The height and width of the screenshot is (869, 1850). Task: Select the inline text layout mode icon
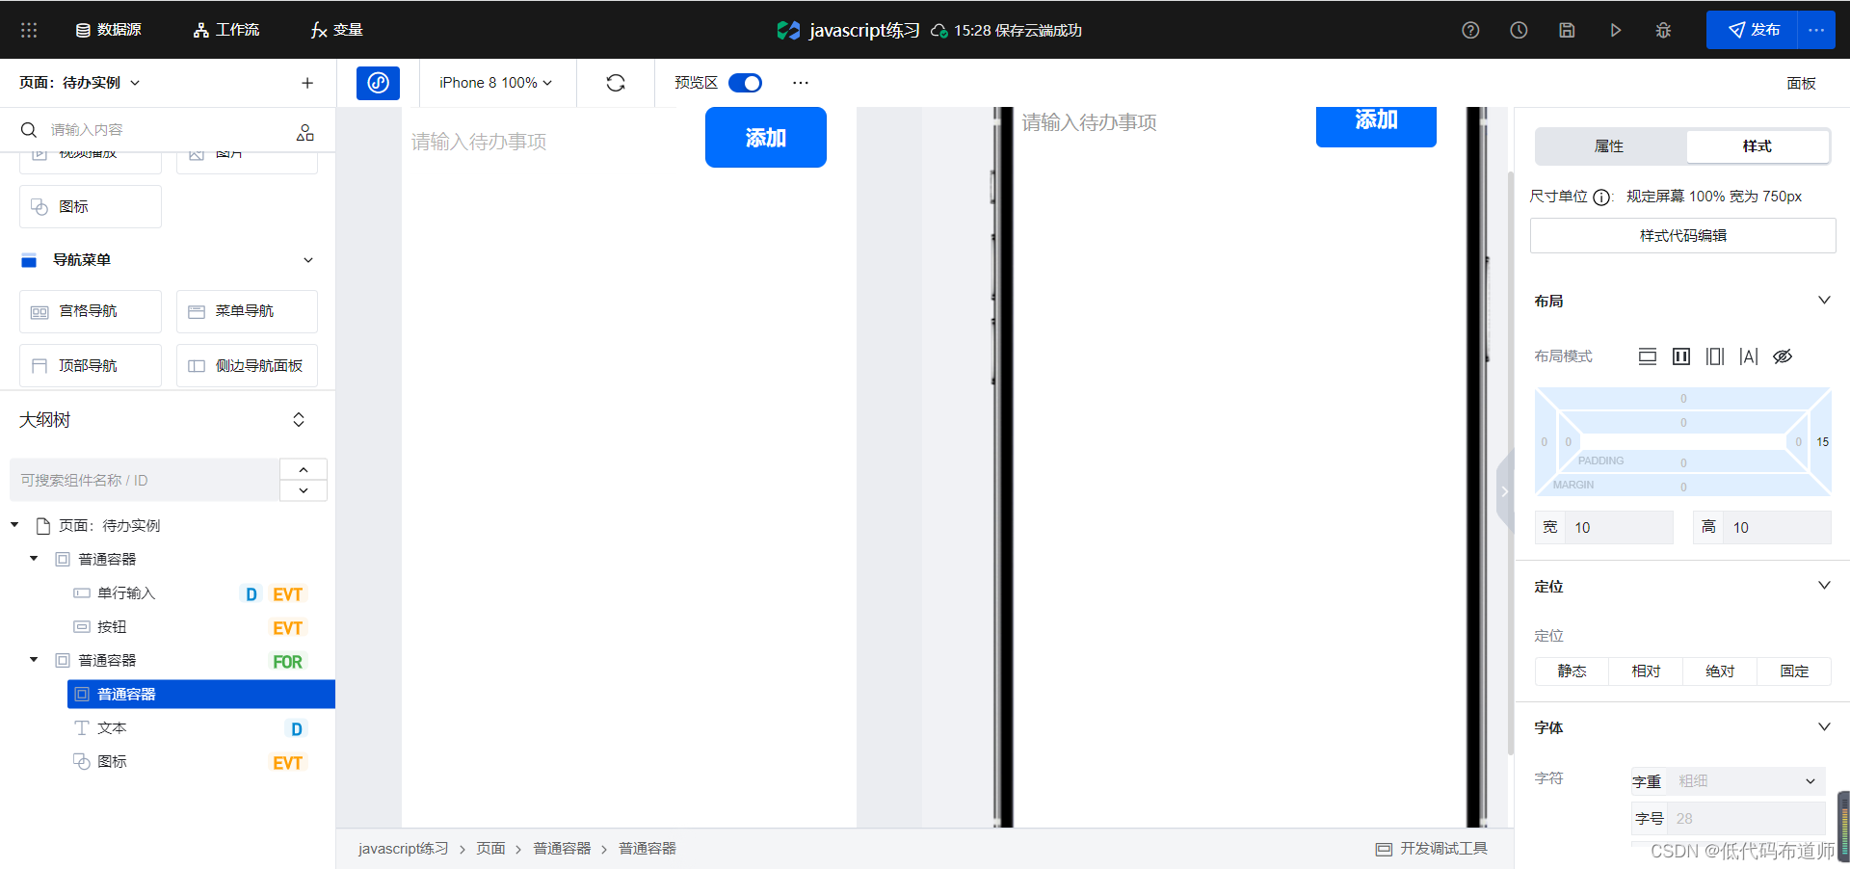1749,356
